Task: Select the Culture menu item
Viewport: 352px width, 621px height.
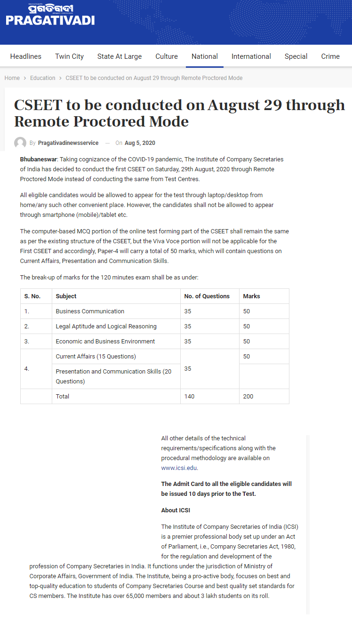Action: pyautogui.click(x=167, y=56)
